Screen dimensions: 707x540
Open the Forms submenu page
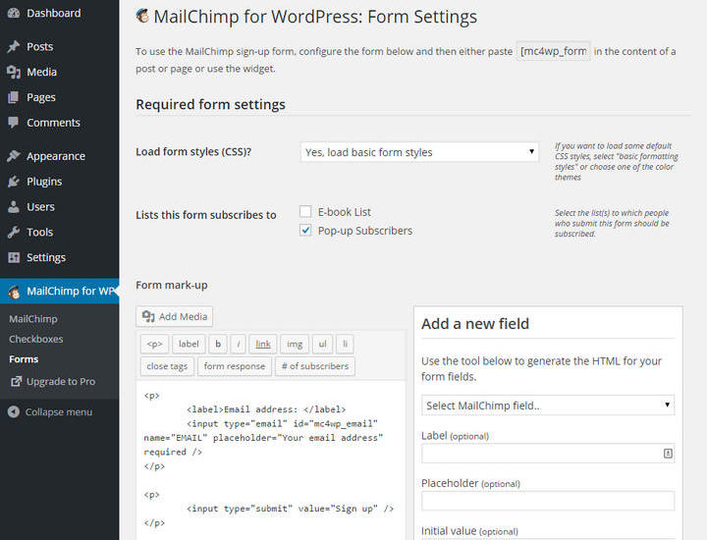[x=24, y=359]
